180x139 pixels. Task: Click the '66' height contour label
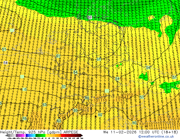point(25,118)
